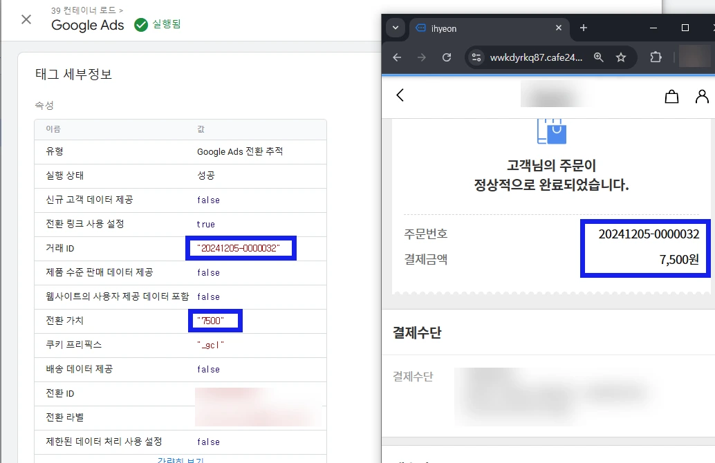Click the 전환 ID row label
The width and height of the screenshot is (715, 463).
[59, 393]
